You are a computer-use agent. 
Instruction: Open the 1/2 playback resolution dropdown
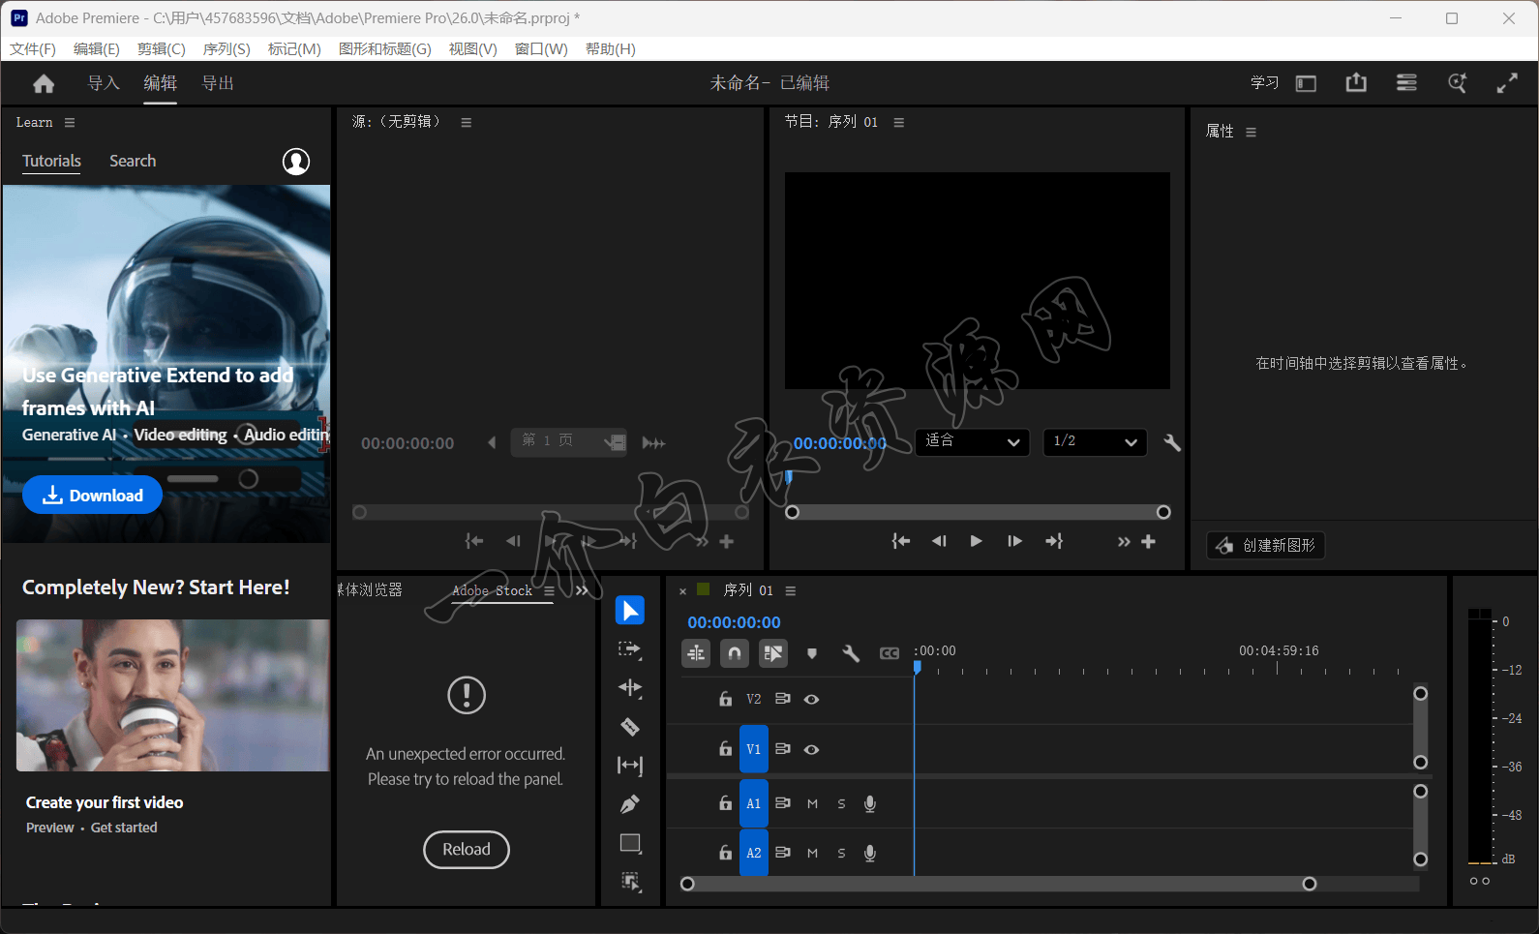[x=1095, y=442]
